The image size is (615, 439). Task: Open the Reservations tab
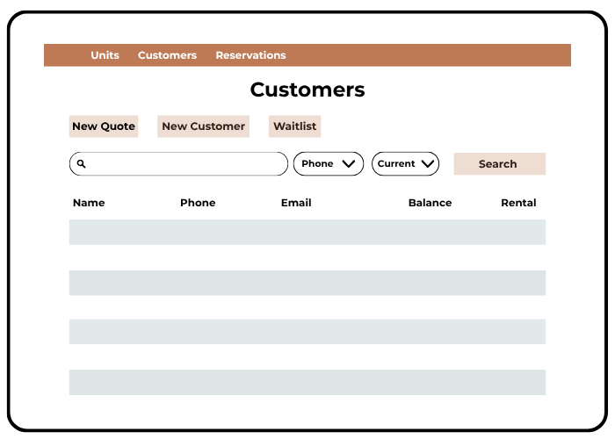point(250,55)
